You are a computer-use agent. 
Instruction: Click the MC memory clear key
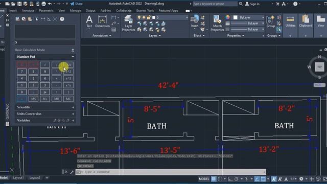(x=68, y=99)
